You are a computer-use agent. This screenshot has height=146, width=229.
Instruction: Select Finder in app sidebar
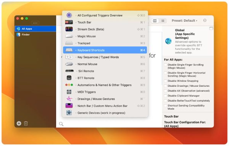point(35,35)
